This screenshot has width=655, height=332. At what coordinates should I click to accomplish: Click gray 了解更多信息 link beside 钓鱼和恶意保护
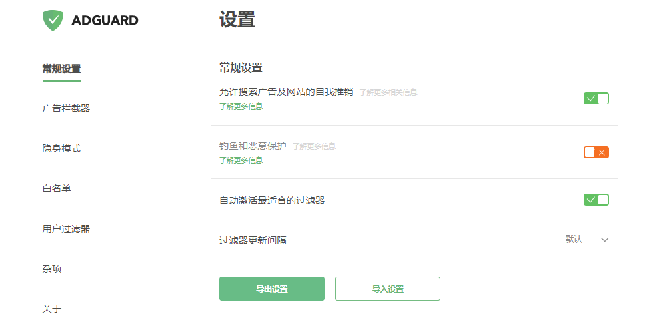(314, 146)
